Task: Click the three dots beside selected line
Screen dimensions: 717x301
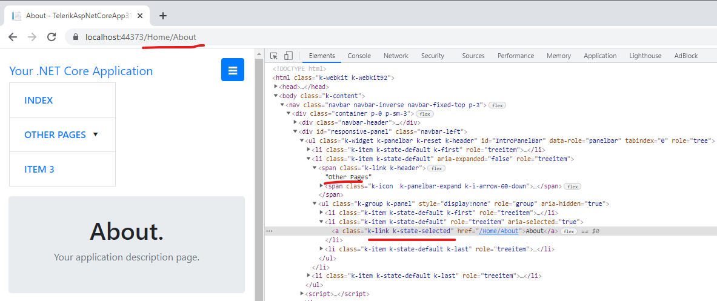Action: 269,231
